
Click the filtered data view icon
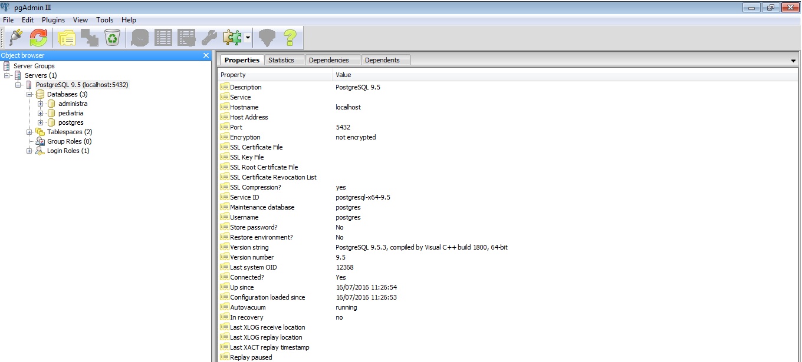[x=186, y=38]
